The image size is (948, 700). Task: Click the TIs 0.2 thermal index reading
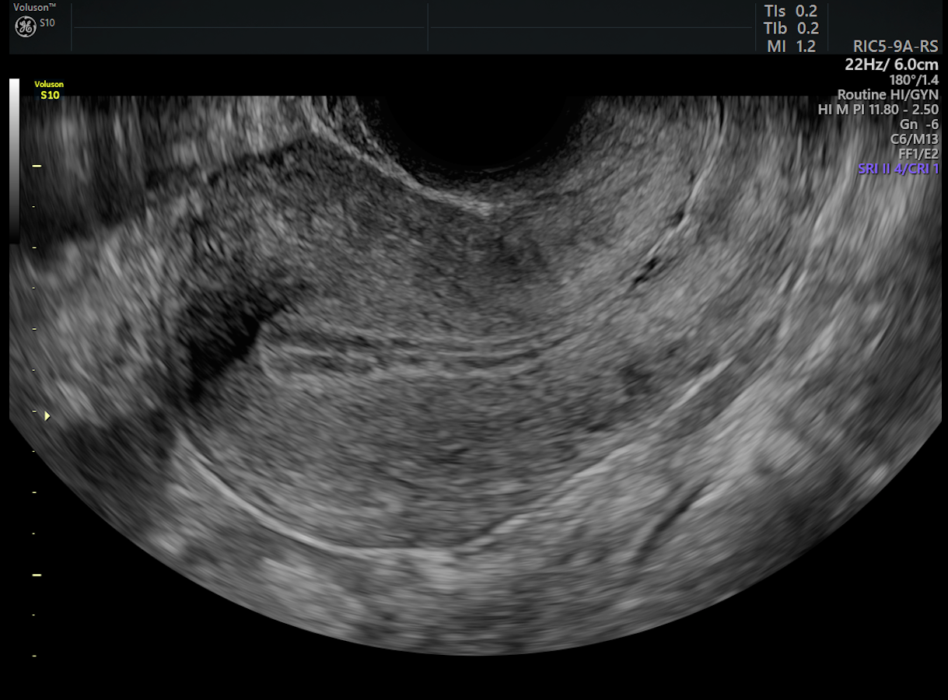pos(792,11)
